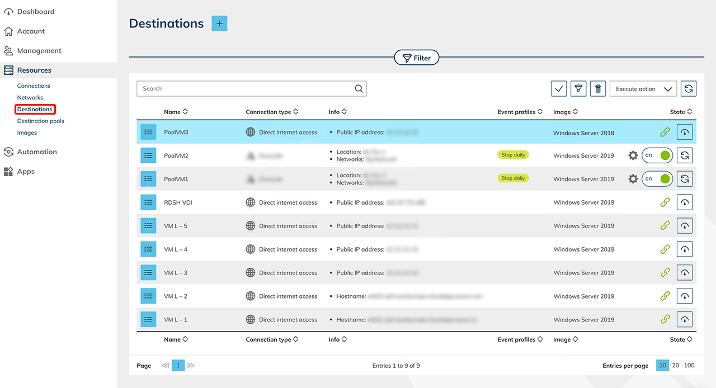Screen dimensions: 716x388
Task: Open the Execute action dropdown
Action: point(643,89)
